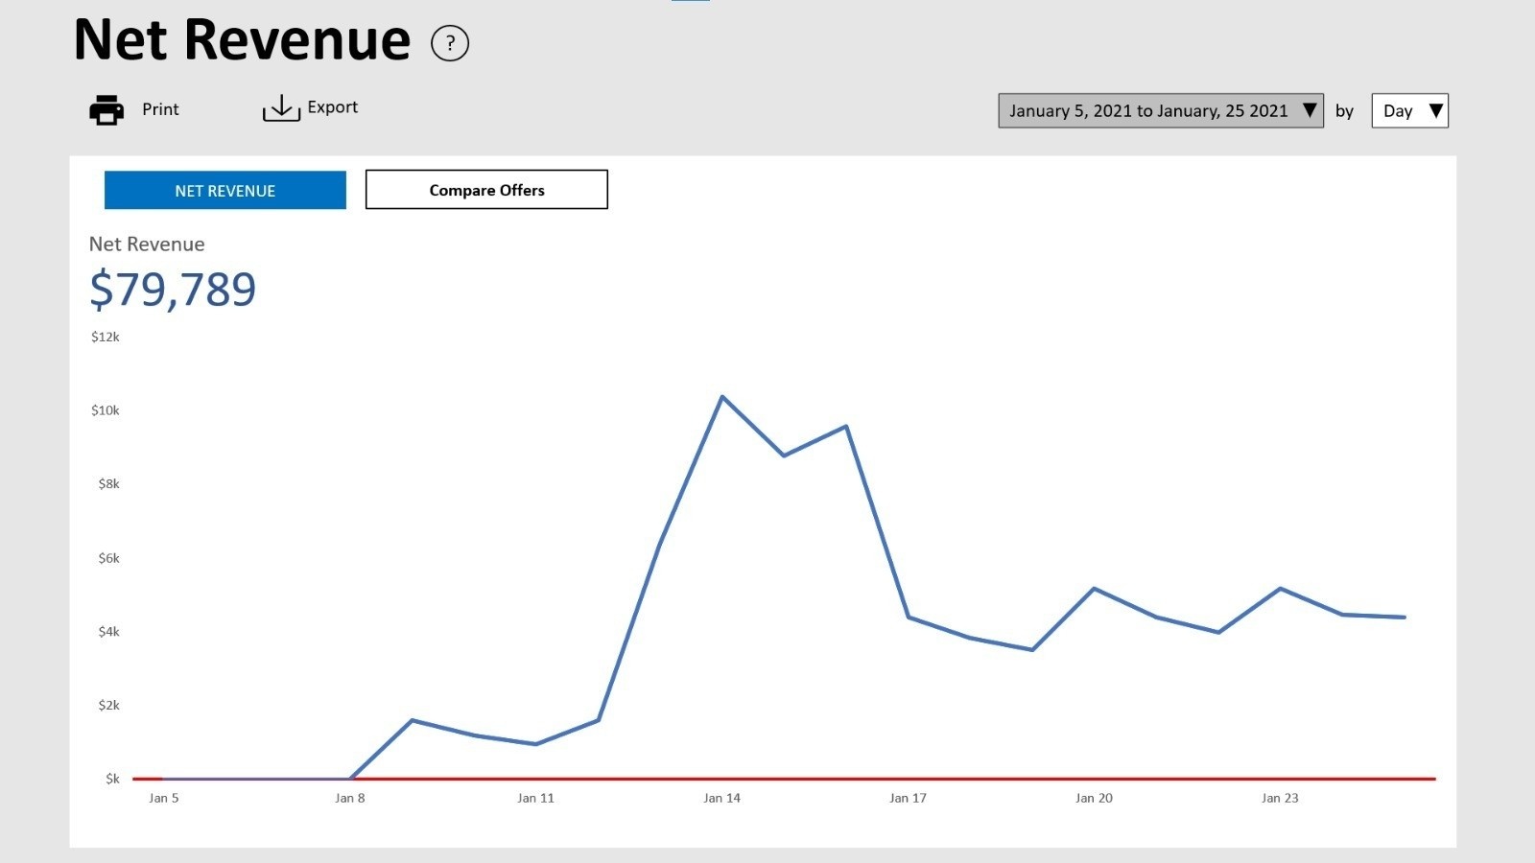Click the Net Revenue page title
Image resolution: width=1535 pixels, height=863 pixels.
point(242,40)
